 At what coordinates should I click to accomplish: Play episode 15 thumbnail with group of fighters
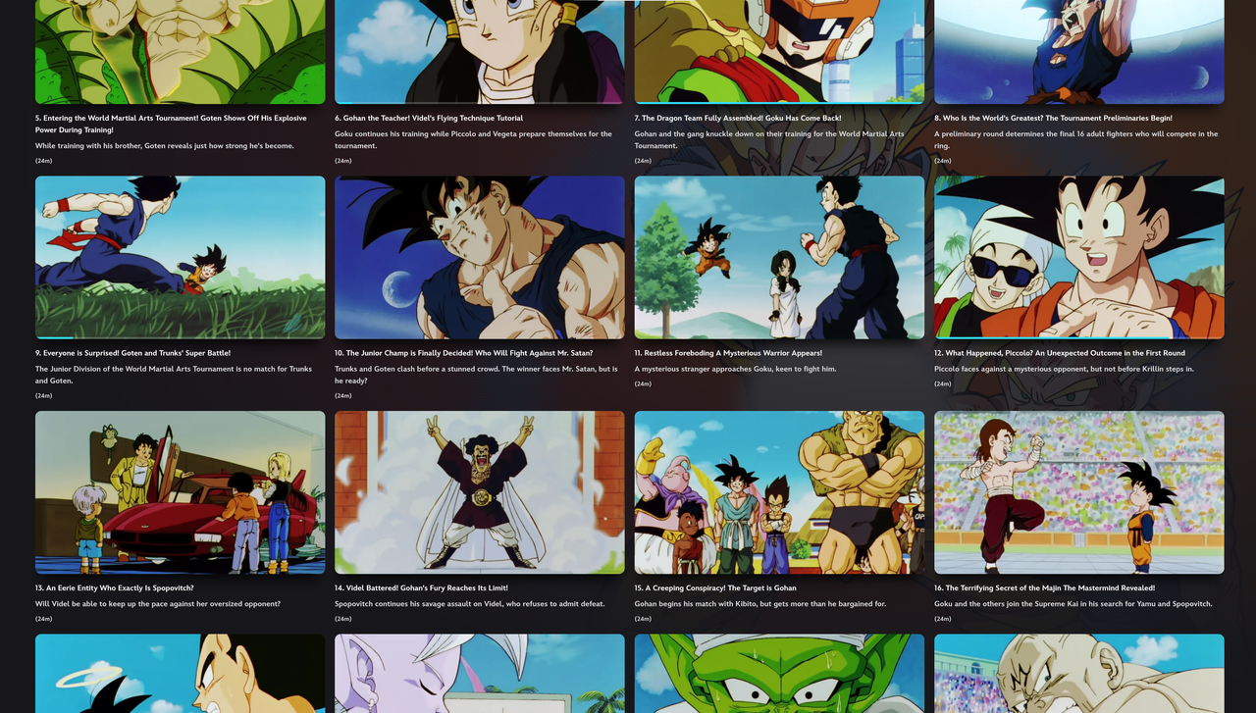coord(779,492)
